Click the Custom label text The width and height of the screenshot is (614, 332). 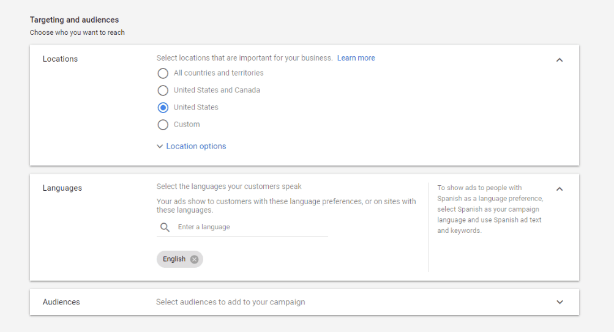pos(187,124)
